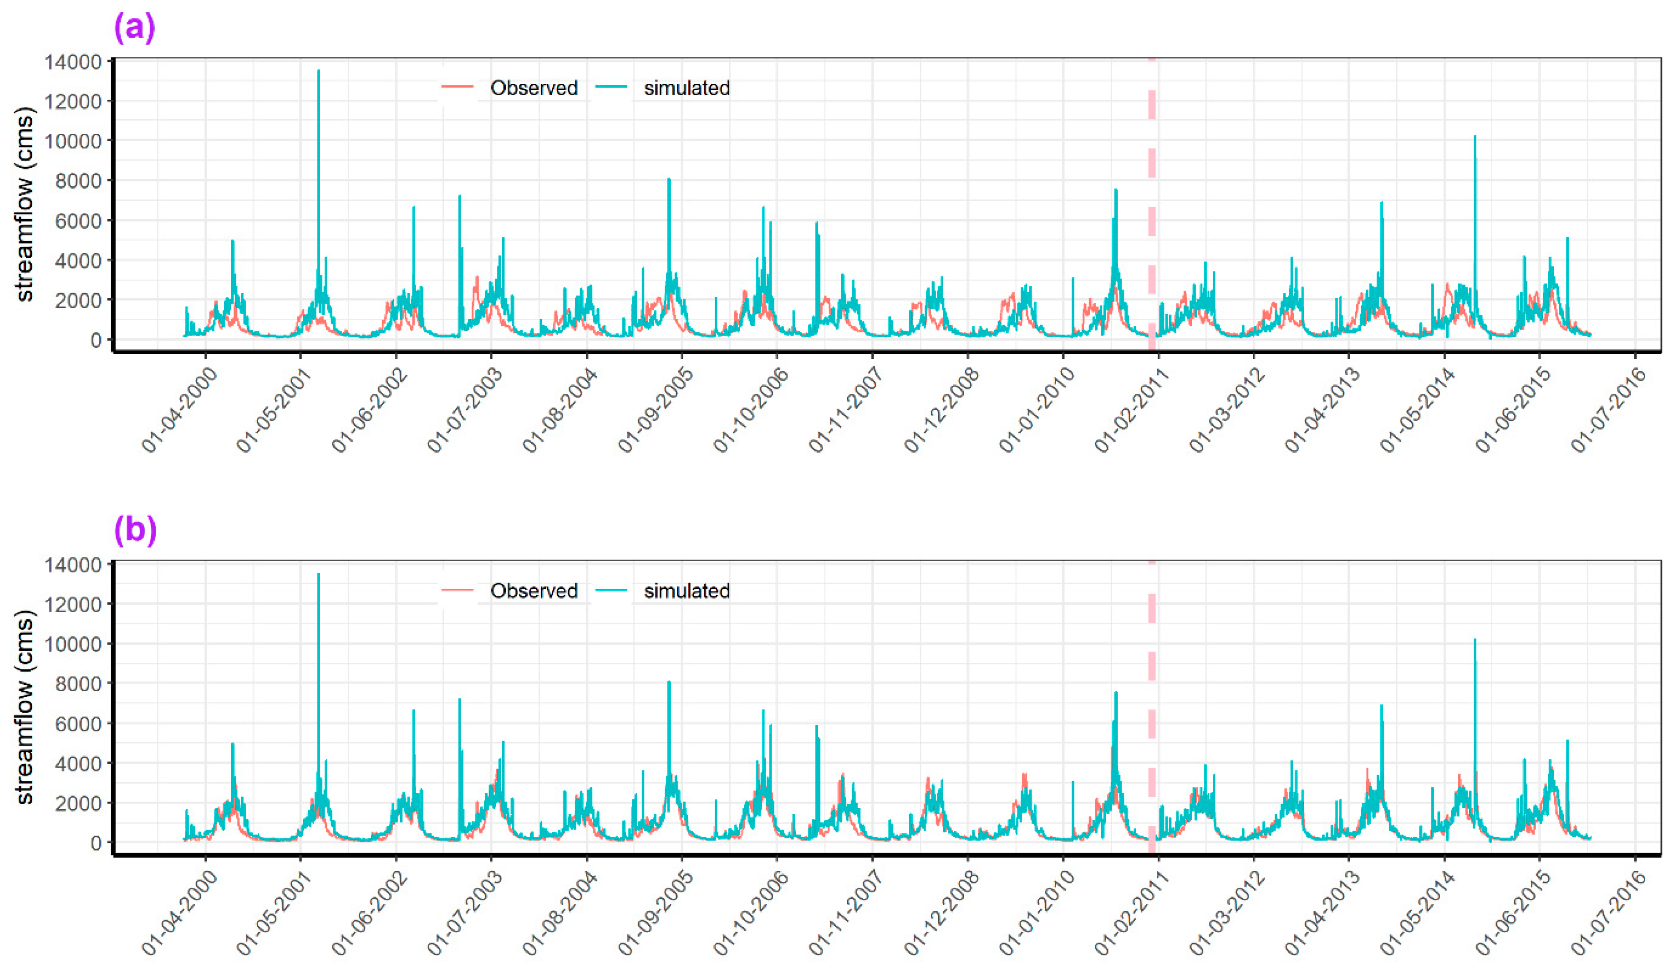This screenshot has width=1673, height=964.
Task: Click the 01-02-2011 x-axis label in panel (b)
Action: (1132, 913)
